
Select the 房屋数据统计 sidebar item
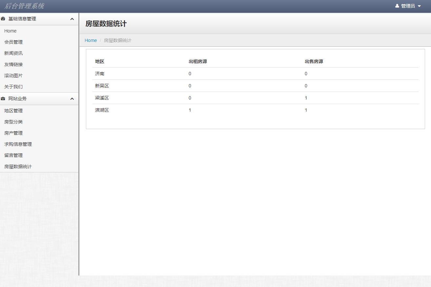point(18,166)
